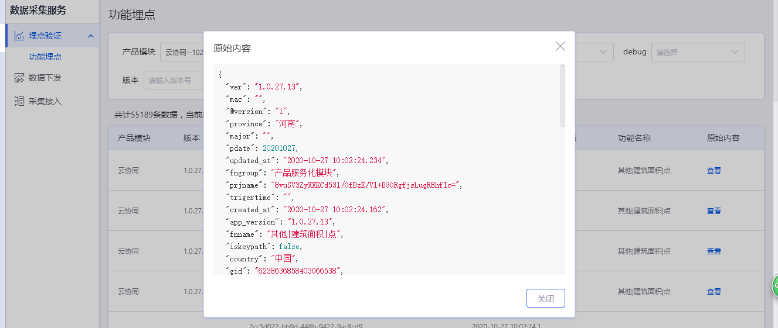778x328 pixels.
Task: Collapse the 埋点验证 menu chevron
Action: [91, 36]
